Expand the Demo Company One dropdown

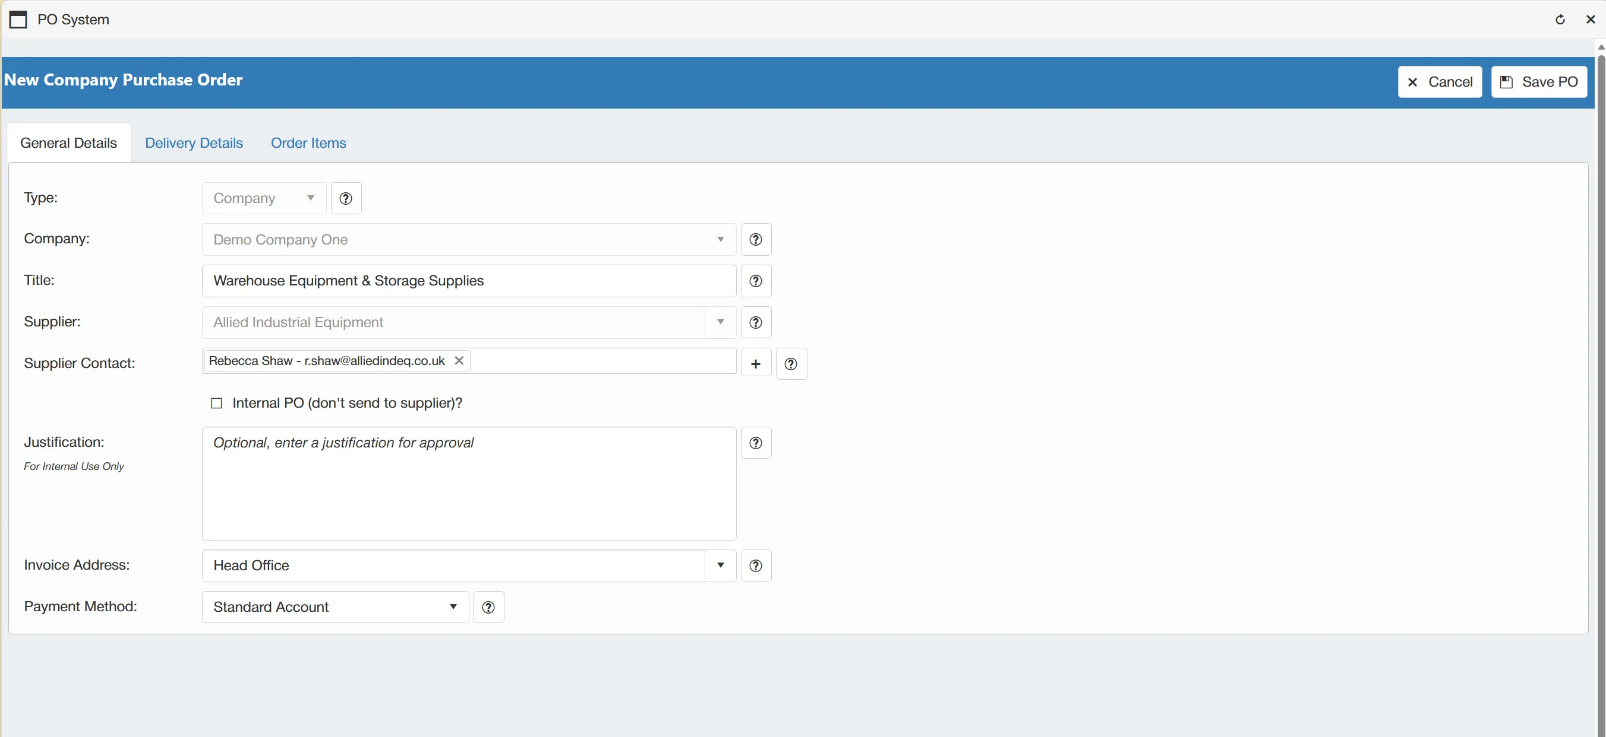[x=469, y=239]
